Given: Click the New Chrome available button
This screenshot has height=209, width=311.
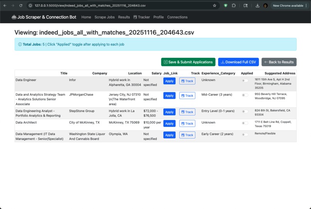Looking at the screenshot, I should tap(290, 5).
